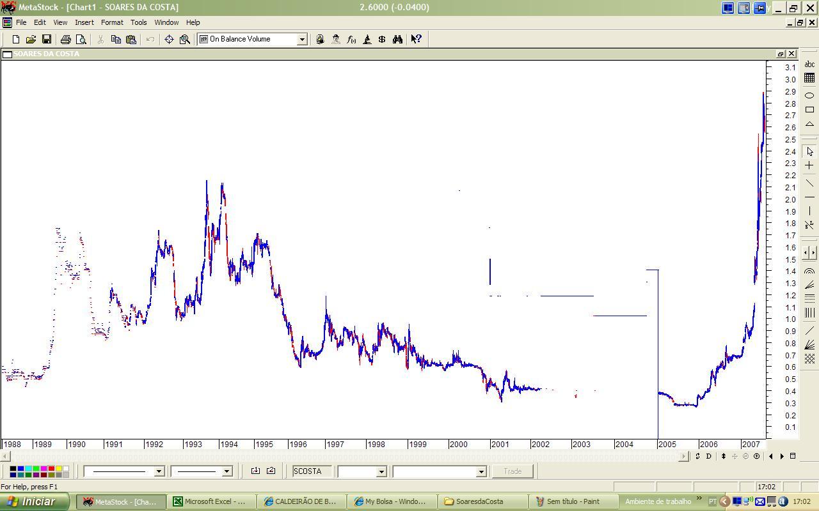Switch to My Bolsa browser window
The height and width of the screenshot is (511, 819).
393,501
